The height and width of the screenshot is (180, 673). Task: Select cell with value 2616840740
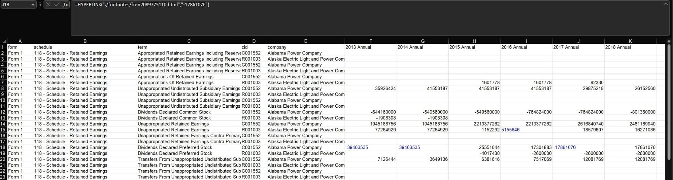pyautogui.click(x=578, y=124)
